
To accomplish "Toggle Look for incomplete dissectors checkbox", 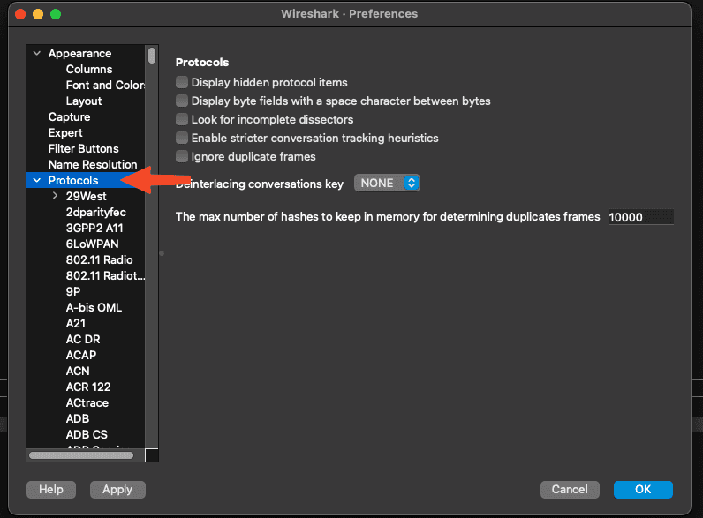I will tap(182, 119).
